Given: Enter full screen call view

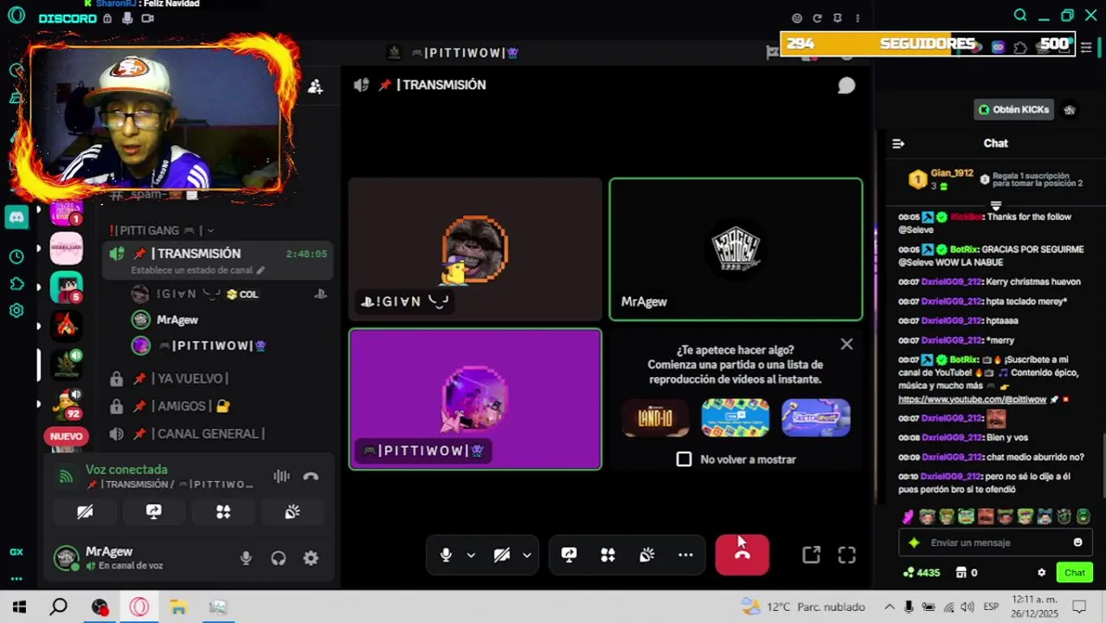Looking at the screenshot, I should [x=846, y=556].
